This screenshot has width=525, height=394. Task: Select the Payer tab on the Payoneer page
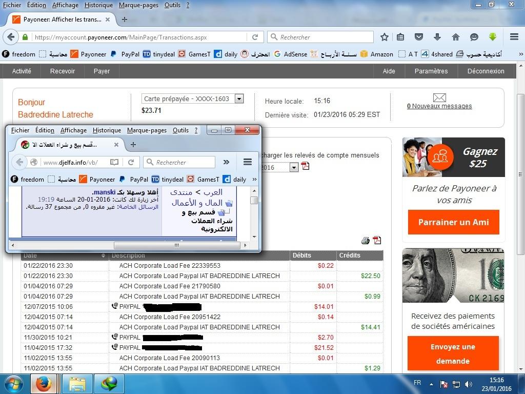click(x=102, y=71)
